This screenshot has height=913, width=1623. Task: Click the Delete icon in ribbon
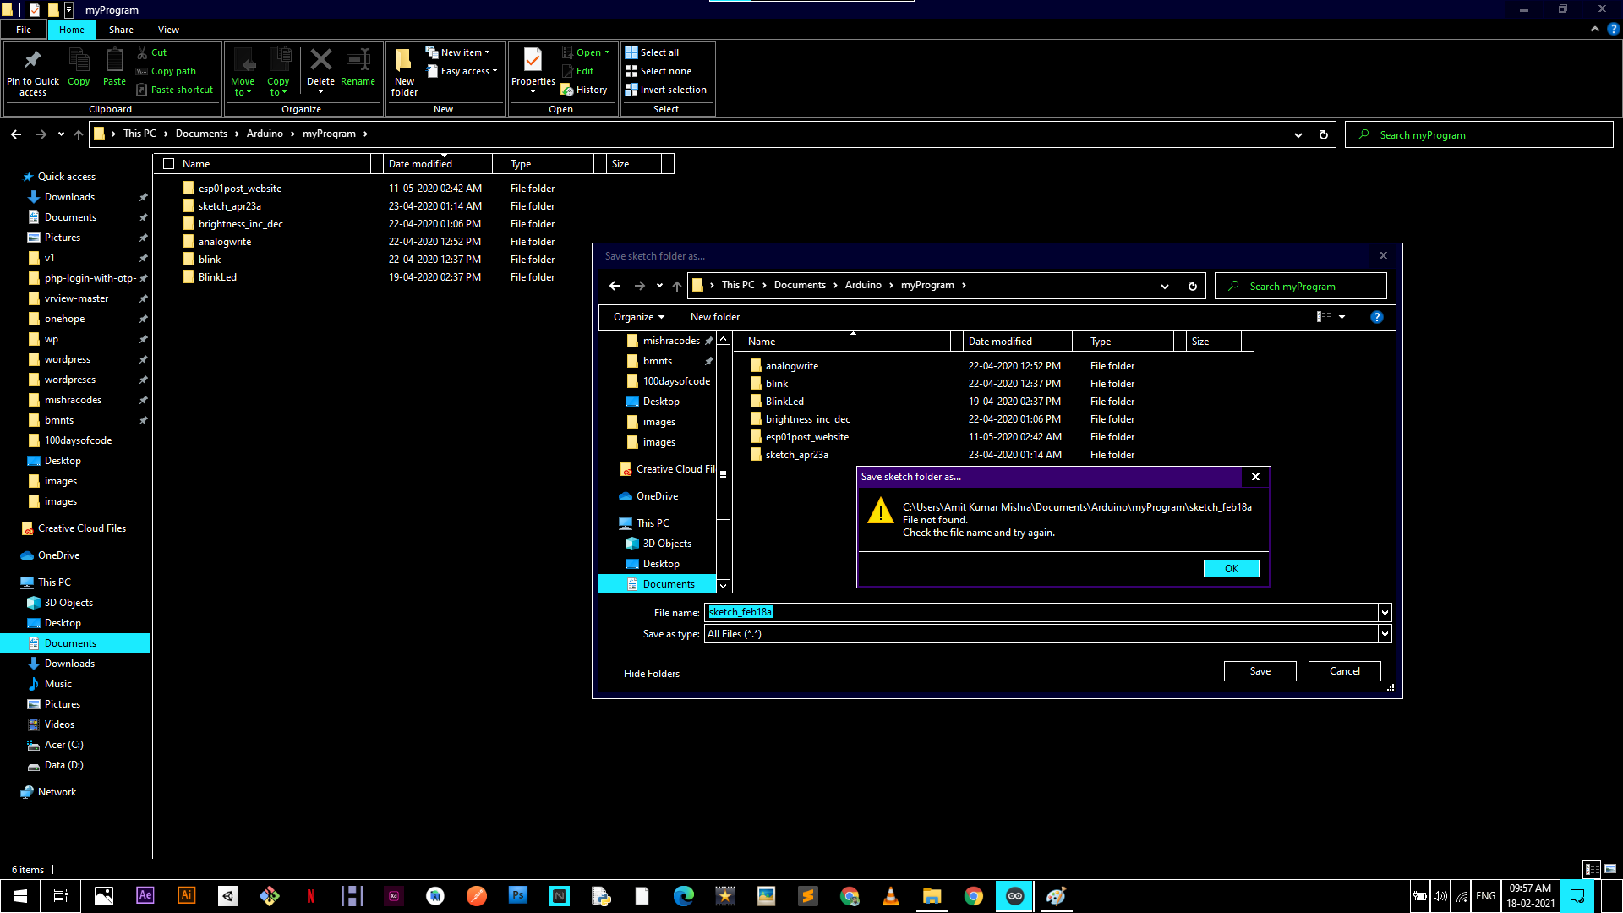click(320, 68)
